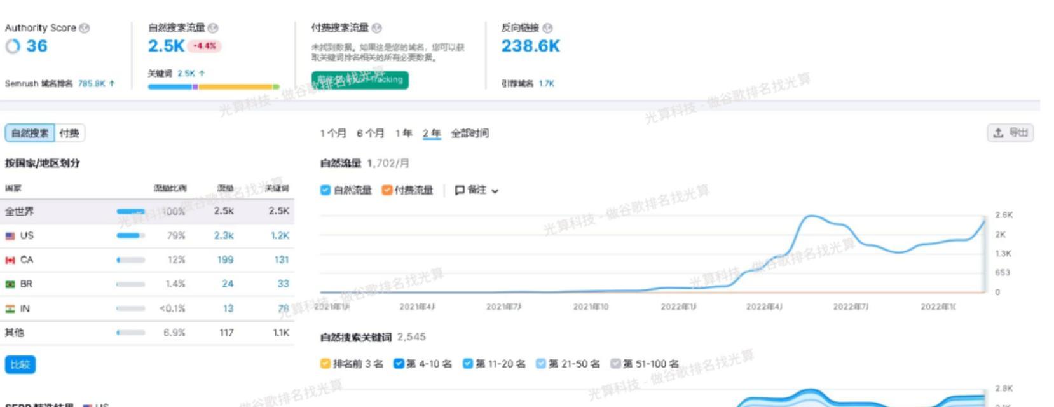The height and width of the screenshot is (407, 1054).
Task: Click the 流量比例 column header
Action: pos(170,188)
